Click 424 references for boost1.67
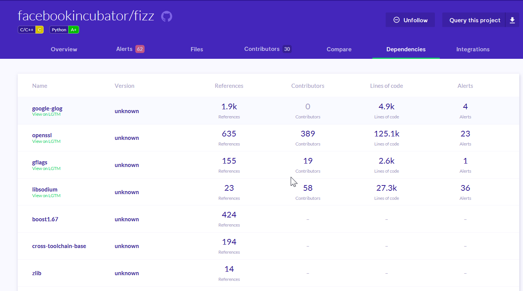523x291 pixels. pyautogui.click(x=229, y=215)
